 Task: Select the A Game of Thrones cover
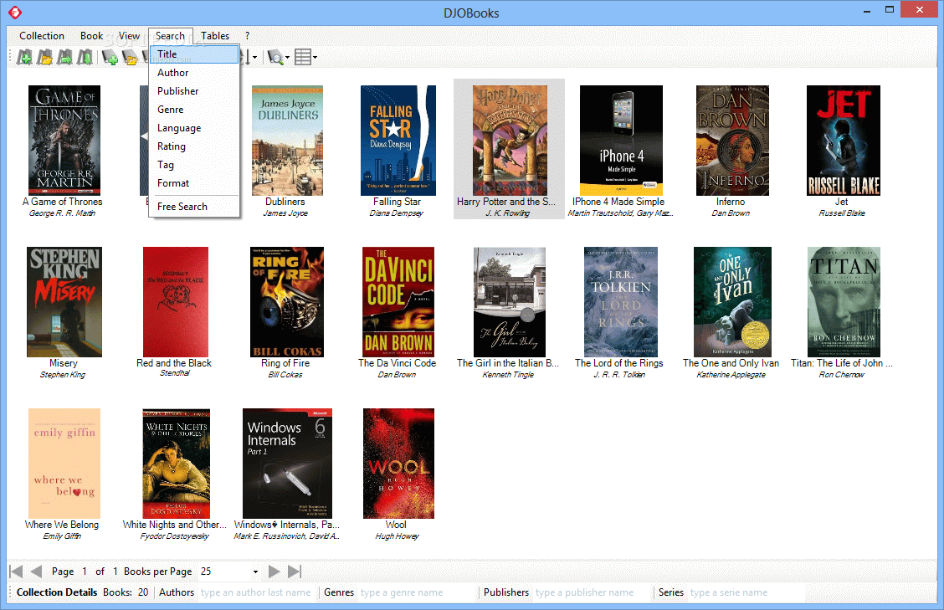pos(64,141)
